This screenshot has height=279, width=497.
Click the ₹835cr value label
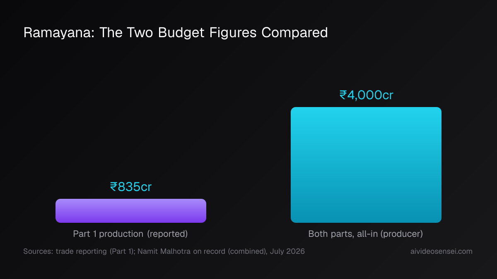pyautogui.click(x=131, y=187)
